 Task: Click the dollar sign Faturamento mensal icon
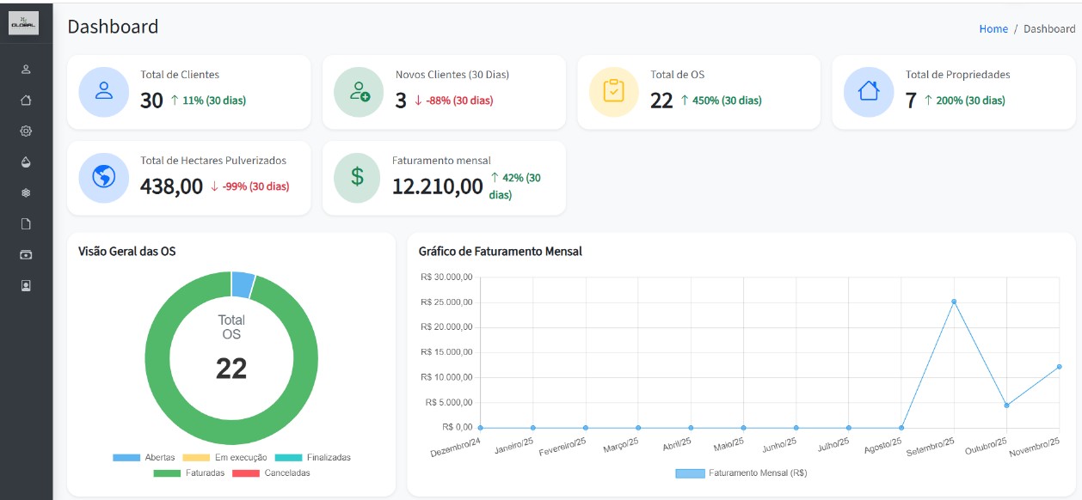358,177
